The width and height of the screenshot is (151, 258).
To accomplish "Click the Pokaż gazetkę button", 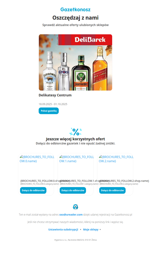I will 49,111.
